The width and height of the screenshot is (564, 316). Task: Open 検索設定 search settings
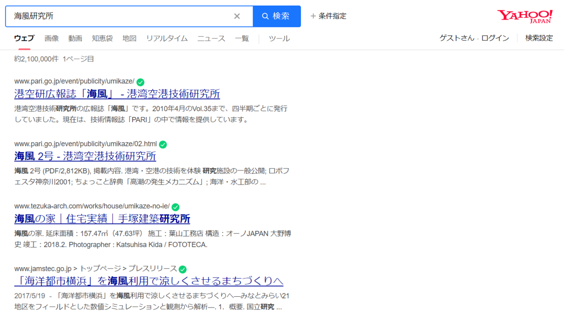tap(539, 39)
